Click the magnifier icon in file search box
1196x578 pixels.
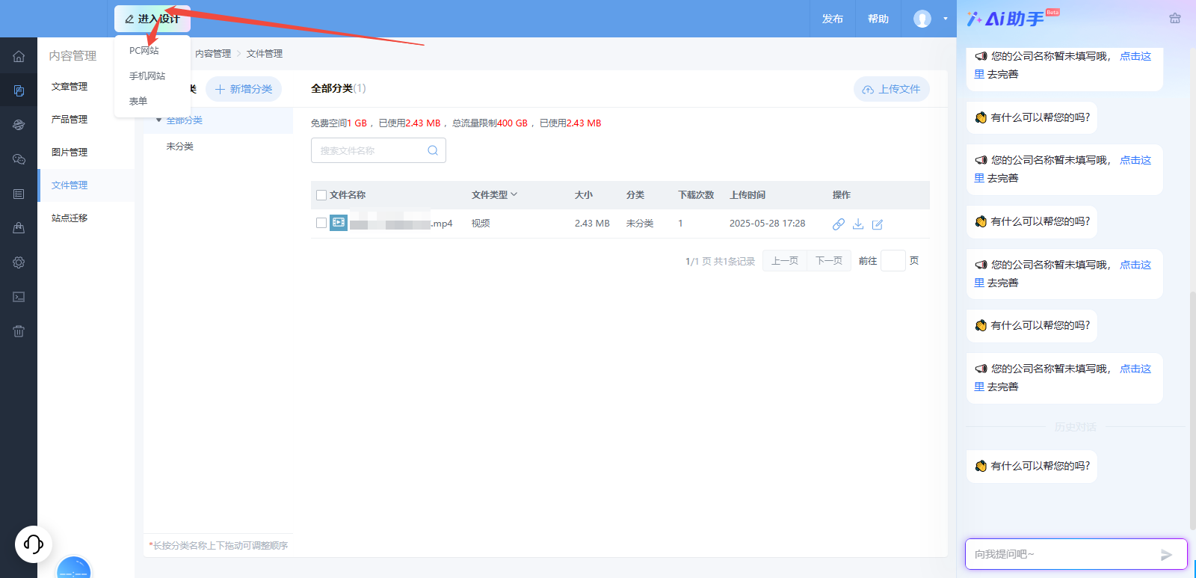coord(433,150)
